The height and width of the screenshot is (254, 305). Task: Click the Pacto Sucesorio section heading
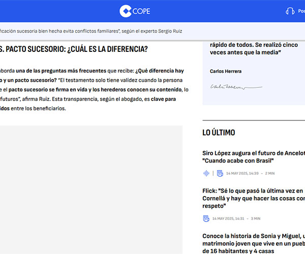74,49
